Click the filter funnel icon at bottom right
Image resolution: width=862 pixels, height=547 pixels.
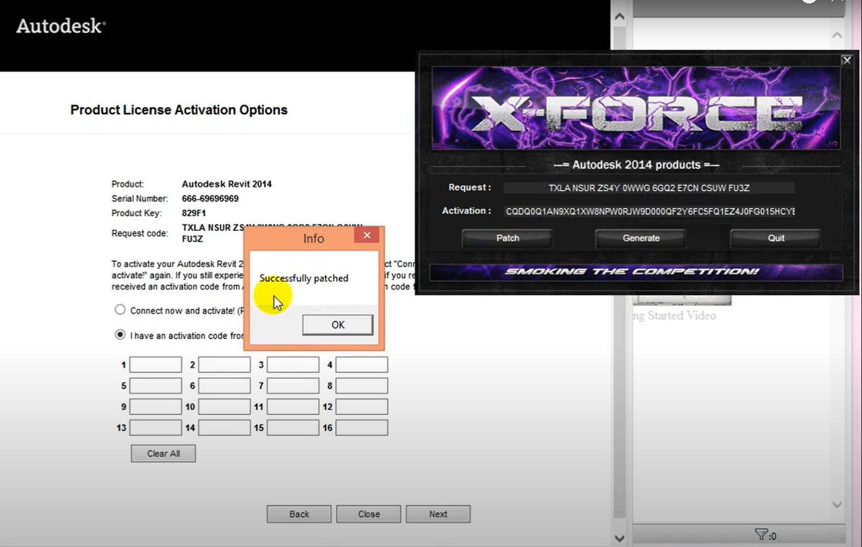coord(761,535)
